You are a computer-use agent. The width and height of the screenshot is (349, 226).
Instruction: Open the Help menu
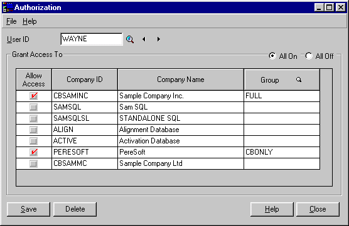click(x=30, y=21)
